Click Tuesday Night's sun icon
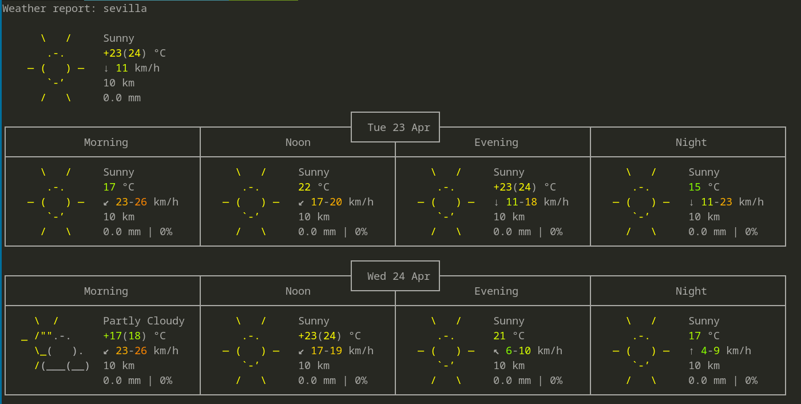The image size is (801, 404). point(641,202)
